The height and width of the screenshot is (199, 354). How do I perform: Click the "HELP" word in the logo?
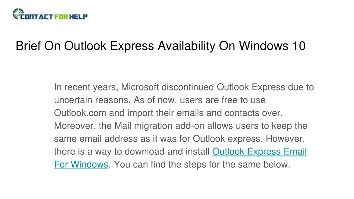(x=78, y=17)
